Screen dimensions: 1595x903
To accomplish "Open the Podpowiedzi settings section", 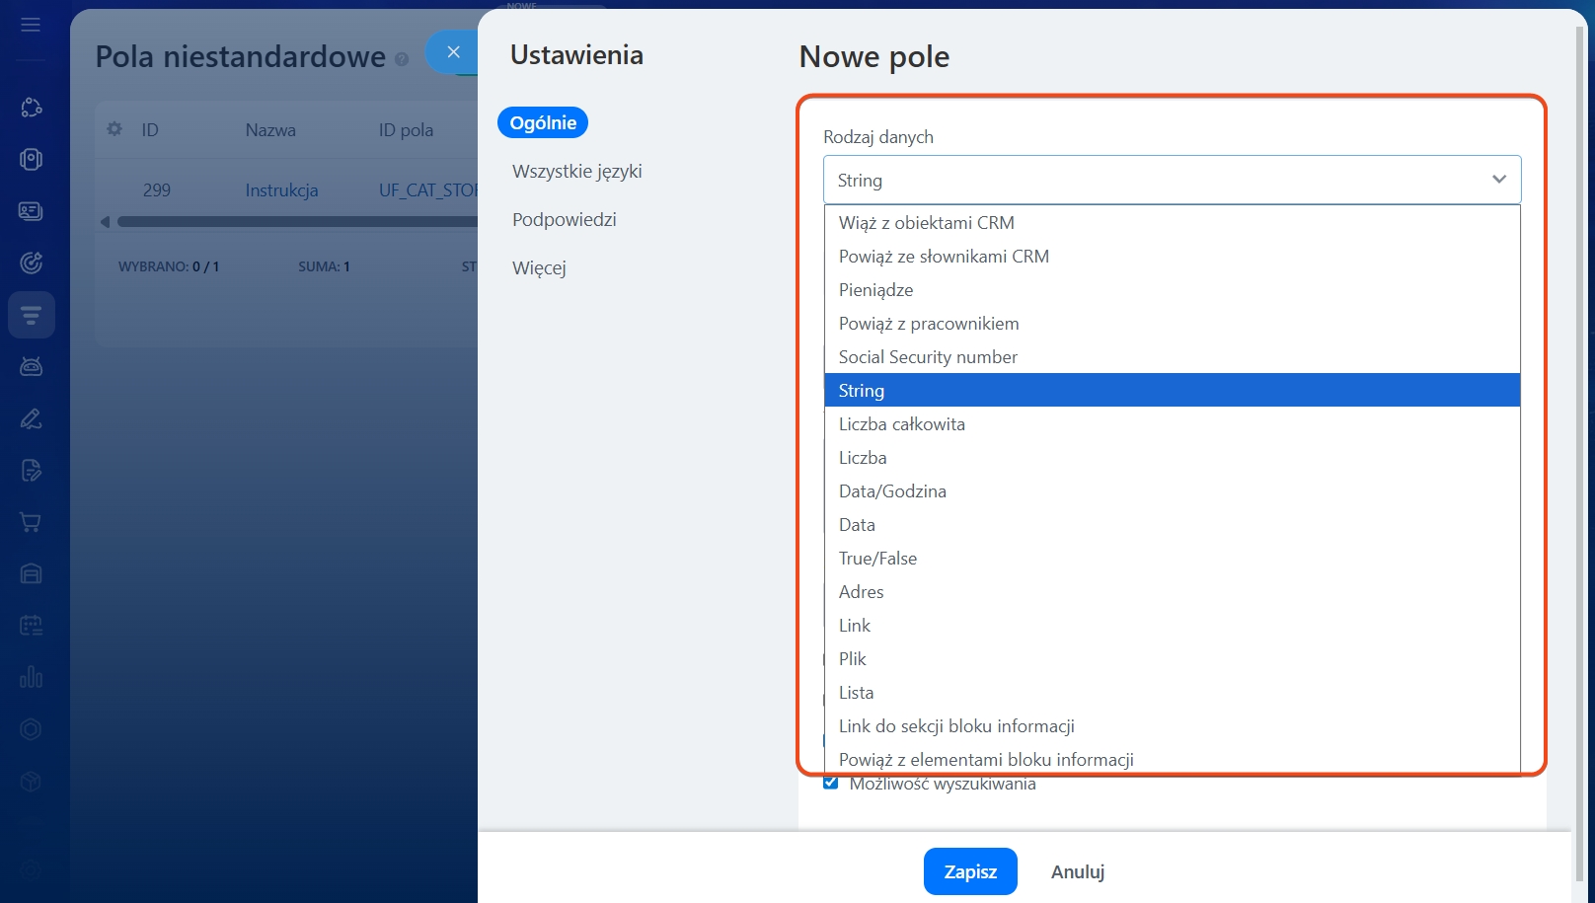I will 564,220.
